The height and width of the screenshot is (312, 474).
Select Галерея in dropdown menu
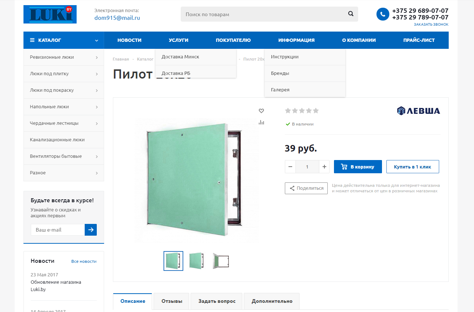click(x=305, y=90)
